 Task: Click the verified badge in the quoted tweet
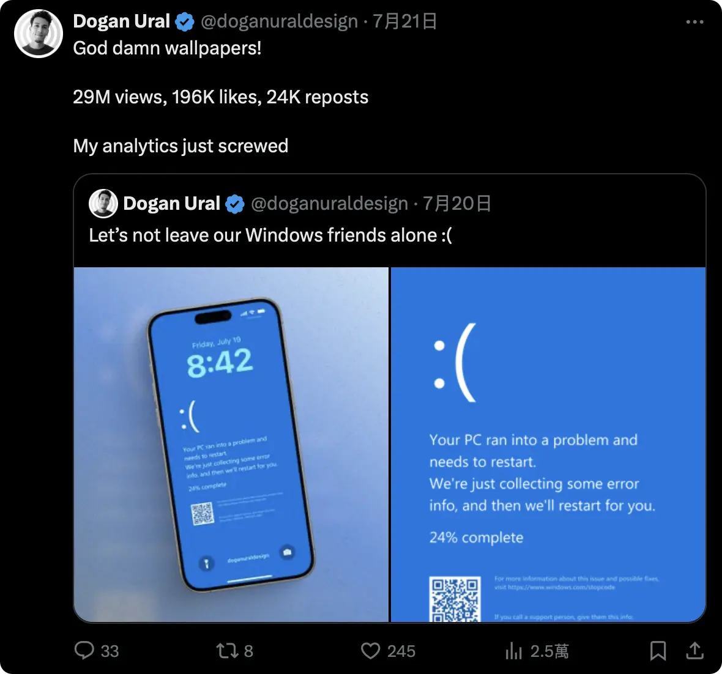(235, 204)
